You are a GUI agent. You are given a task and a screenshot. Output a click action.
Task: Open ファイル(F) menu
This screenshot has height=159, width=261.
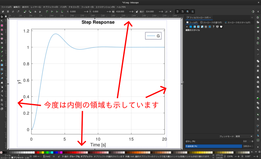tap(6, 7)
